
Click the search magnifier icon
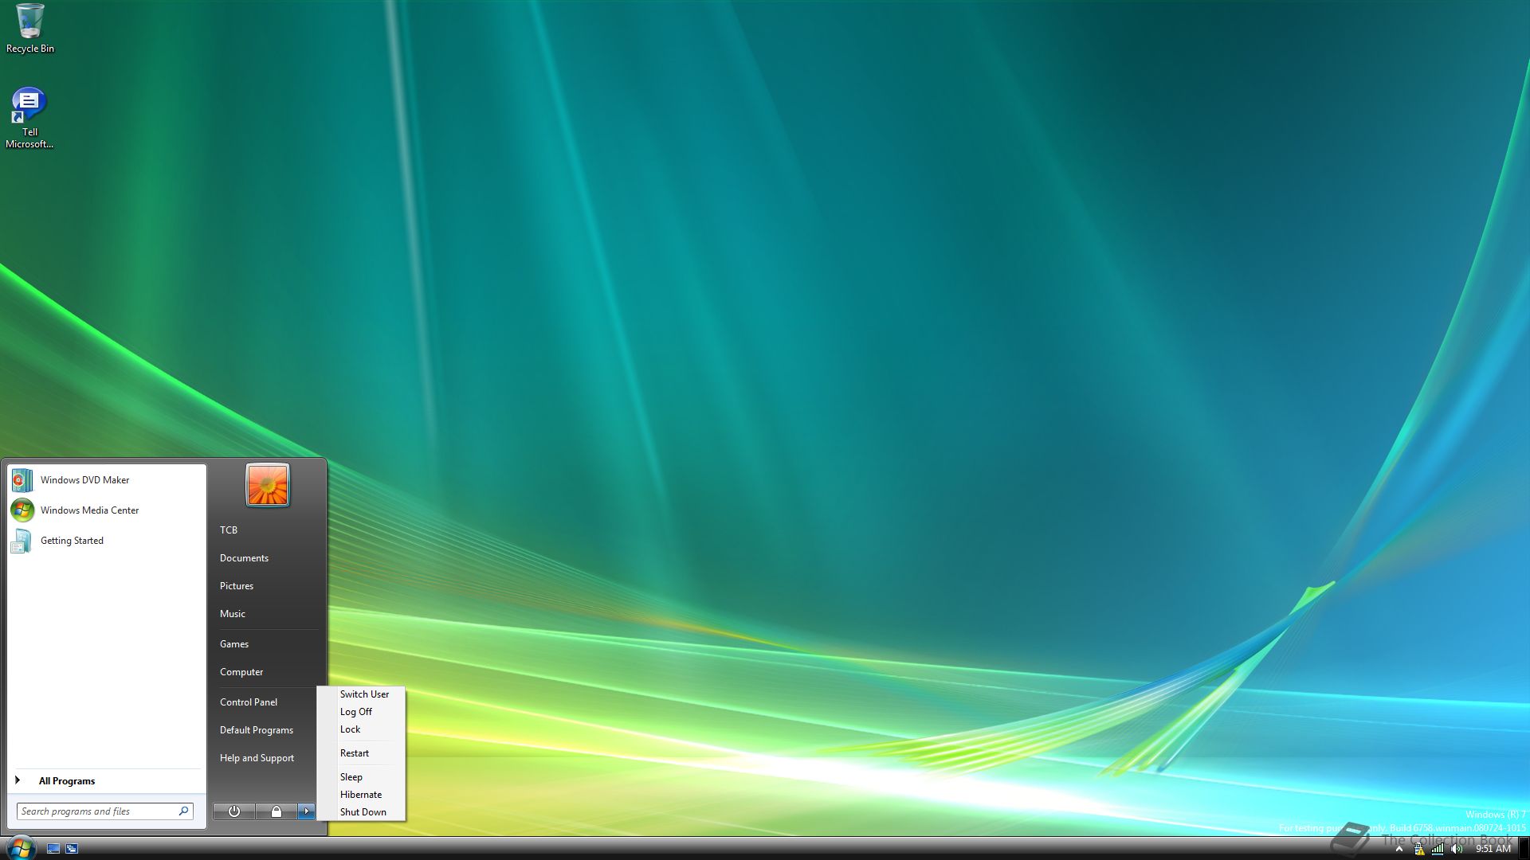click(183, 811)
